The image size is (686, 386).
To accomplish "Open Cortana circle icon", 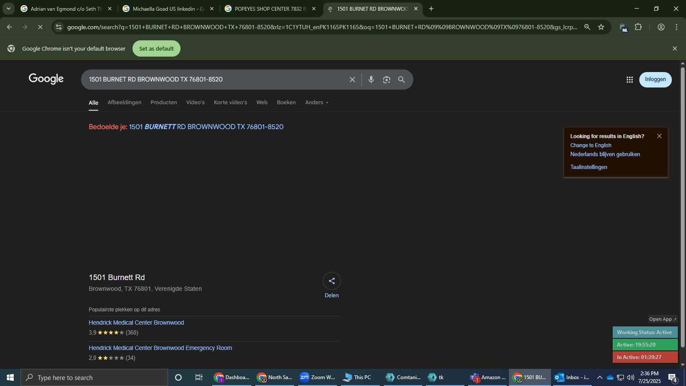I will [178, 377].
